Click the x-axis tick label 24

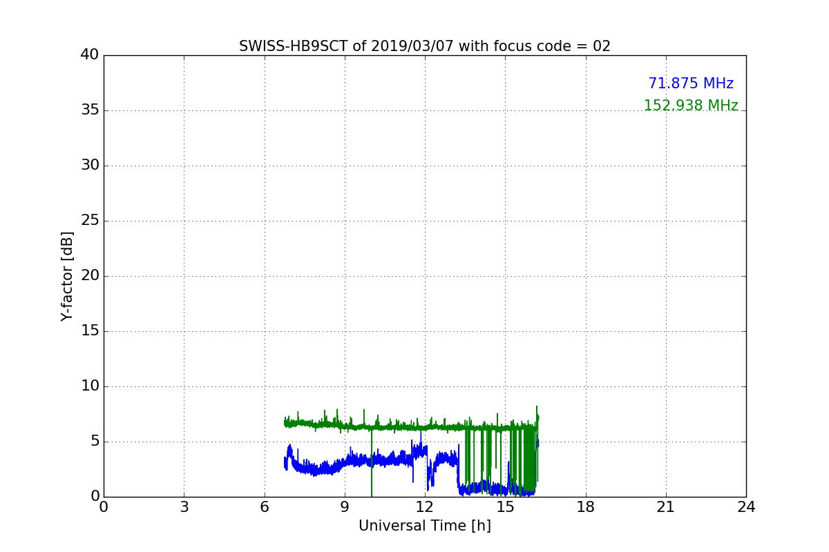[x=746, y=507]
